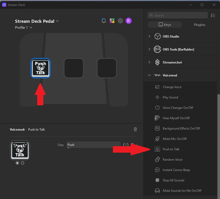Open Stream Deck settings gear

tap(120, 21)
